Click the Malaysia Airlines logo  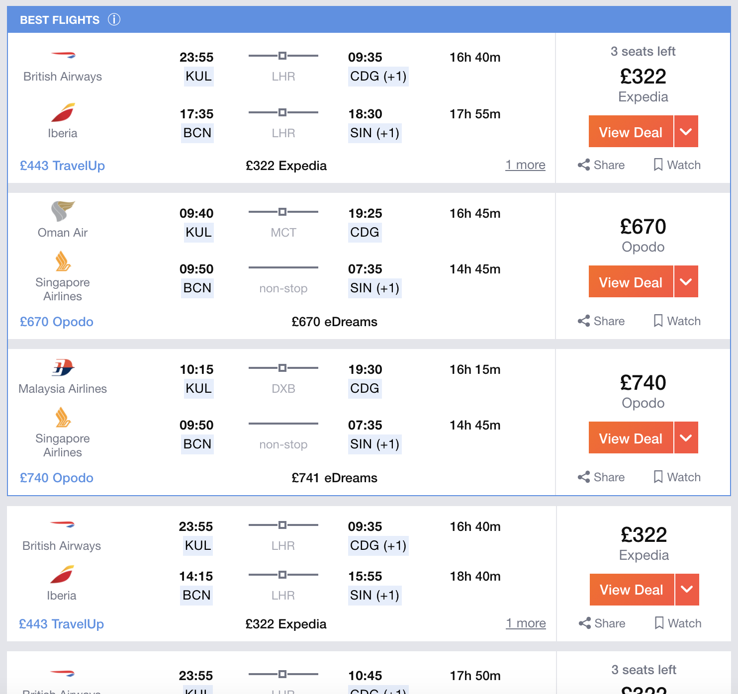click(63, 368)
